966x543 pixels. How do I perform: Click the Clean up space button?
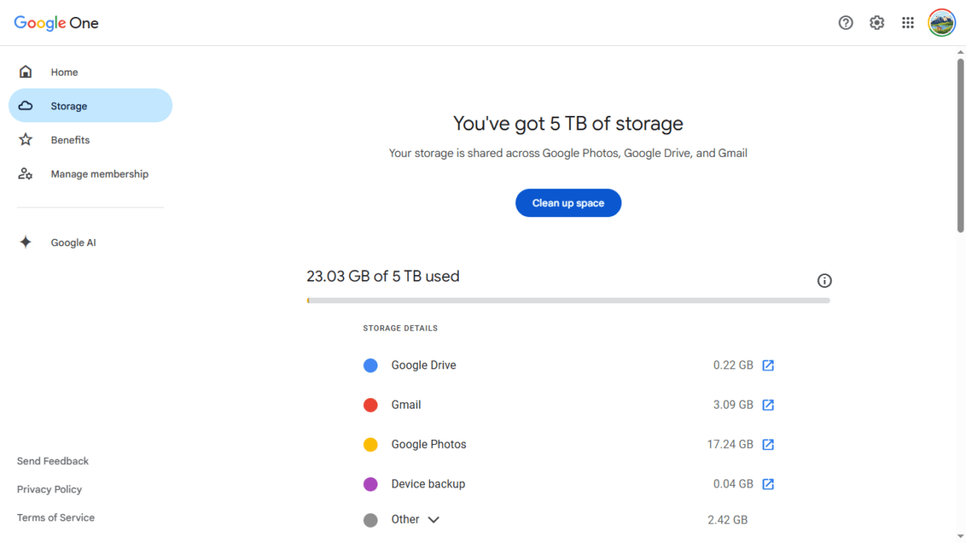(568, 203)
